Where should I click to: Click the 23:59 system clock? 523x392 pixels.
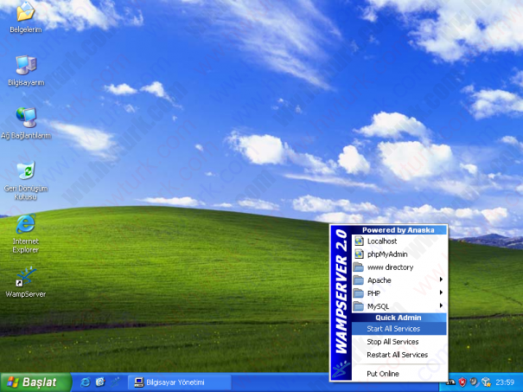tap(505, 382)
